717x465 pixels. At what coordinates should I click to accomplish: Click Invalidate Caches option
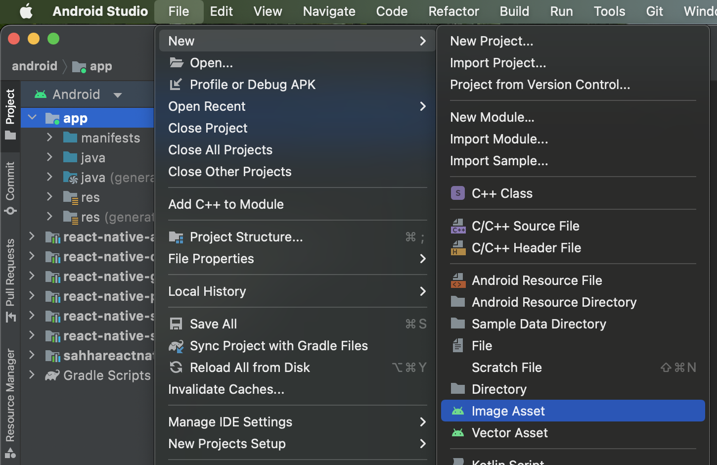pyautogui.click(x=226, y=389)
